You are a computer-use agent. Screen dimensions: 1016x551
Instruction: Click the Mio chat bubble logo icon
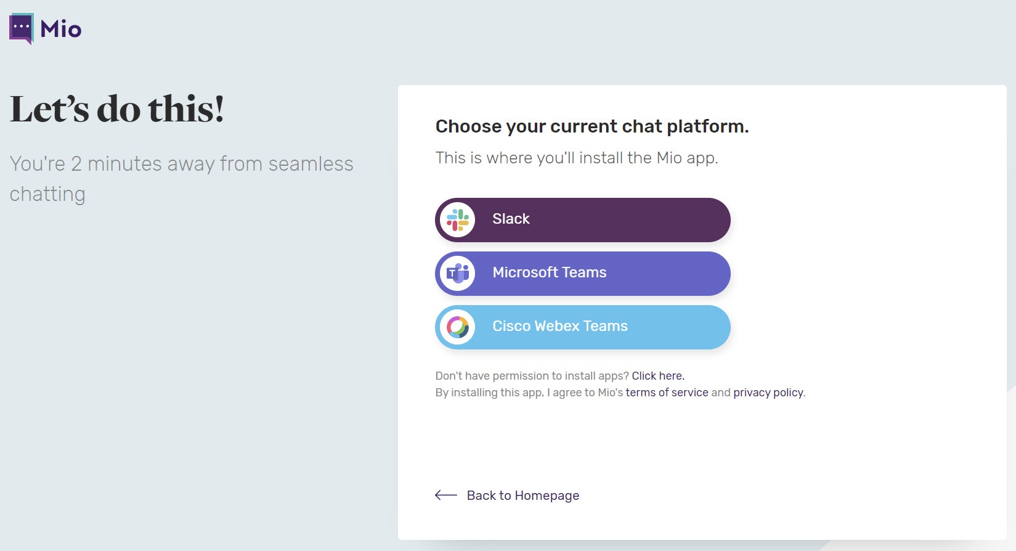click(22, 28)
